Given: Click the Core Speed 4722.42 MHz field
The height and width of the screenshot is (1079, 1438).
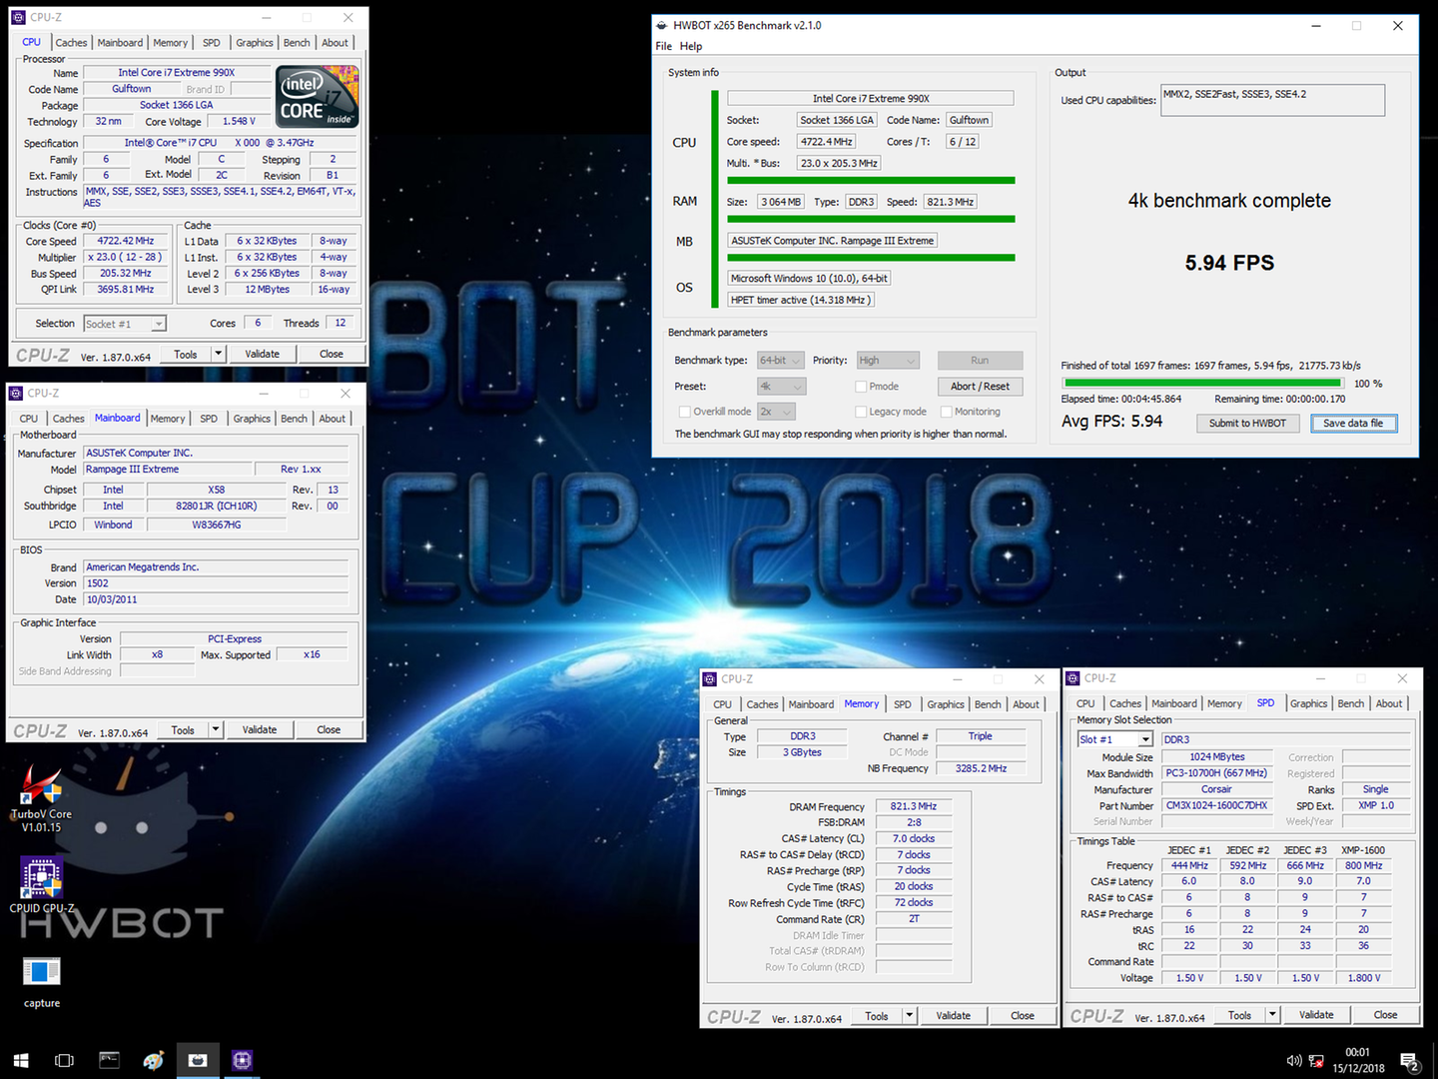Looking at the screenshot, I should click(126, 241).
